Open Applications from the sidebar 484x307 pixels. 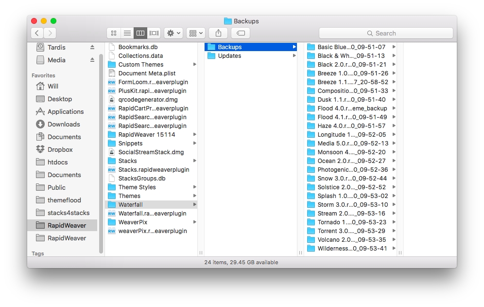[65, 111]
